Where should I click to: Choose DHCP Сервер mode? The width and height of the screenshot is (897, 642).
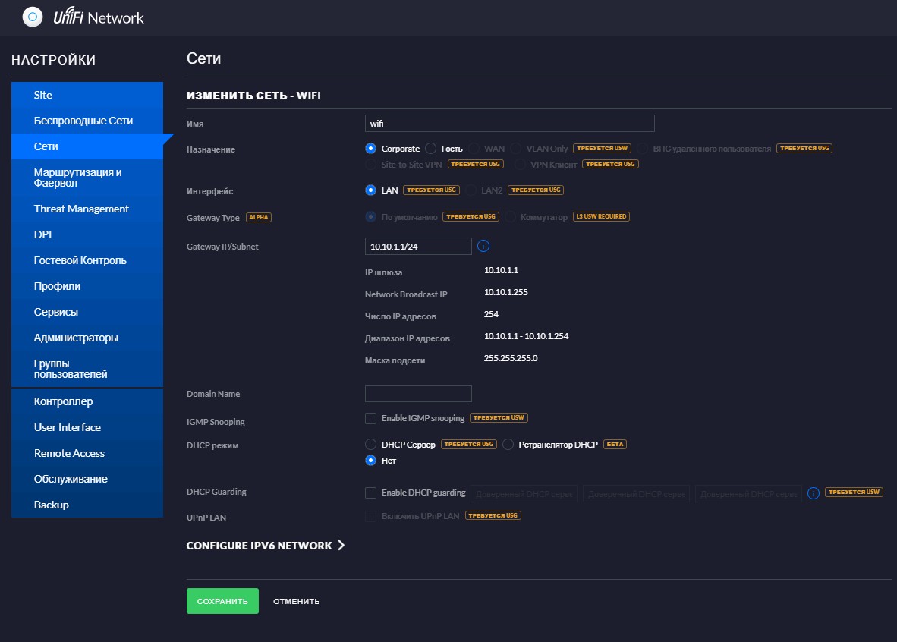pos(371,444)
